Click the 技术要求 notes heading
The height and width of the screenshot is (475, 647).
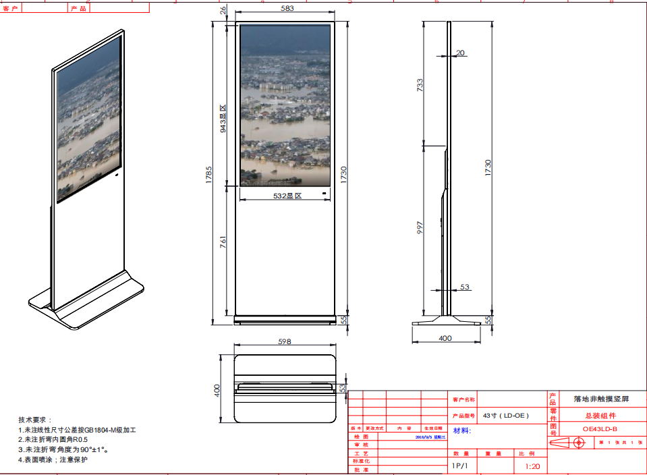(x=34, y=419)
